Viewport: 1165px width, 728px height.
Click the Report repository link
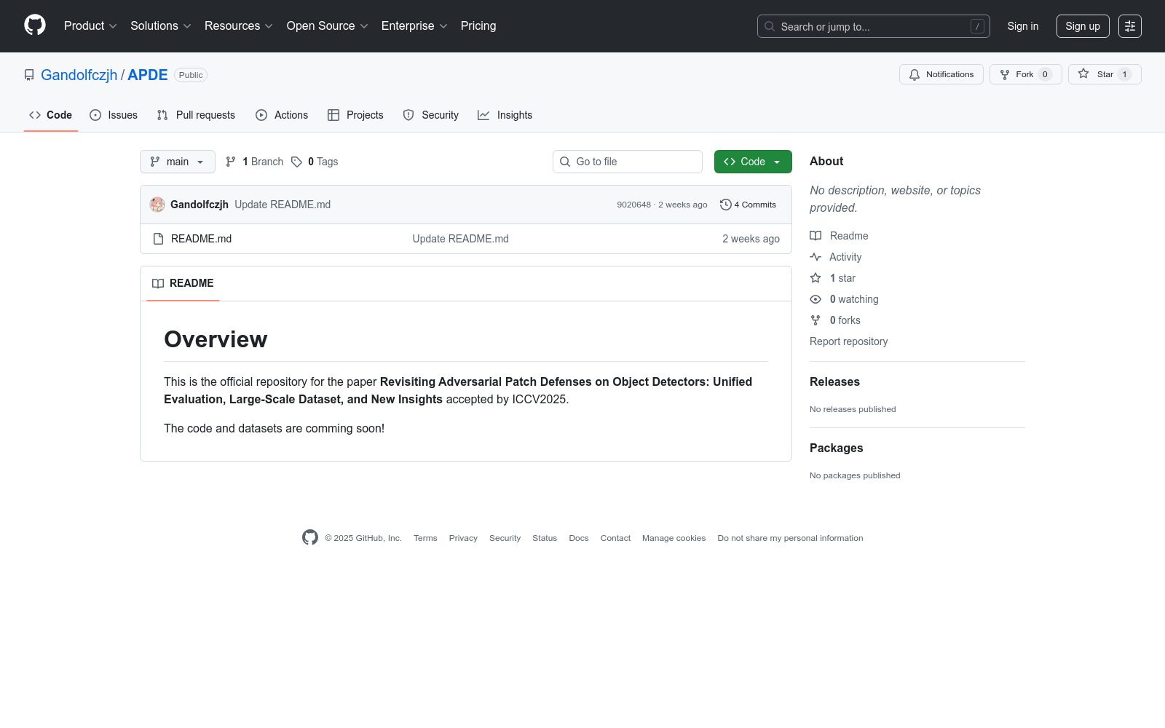(x=848, y=341)
